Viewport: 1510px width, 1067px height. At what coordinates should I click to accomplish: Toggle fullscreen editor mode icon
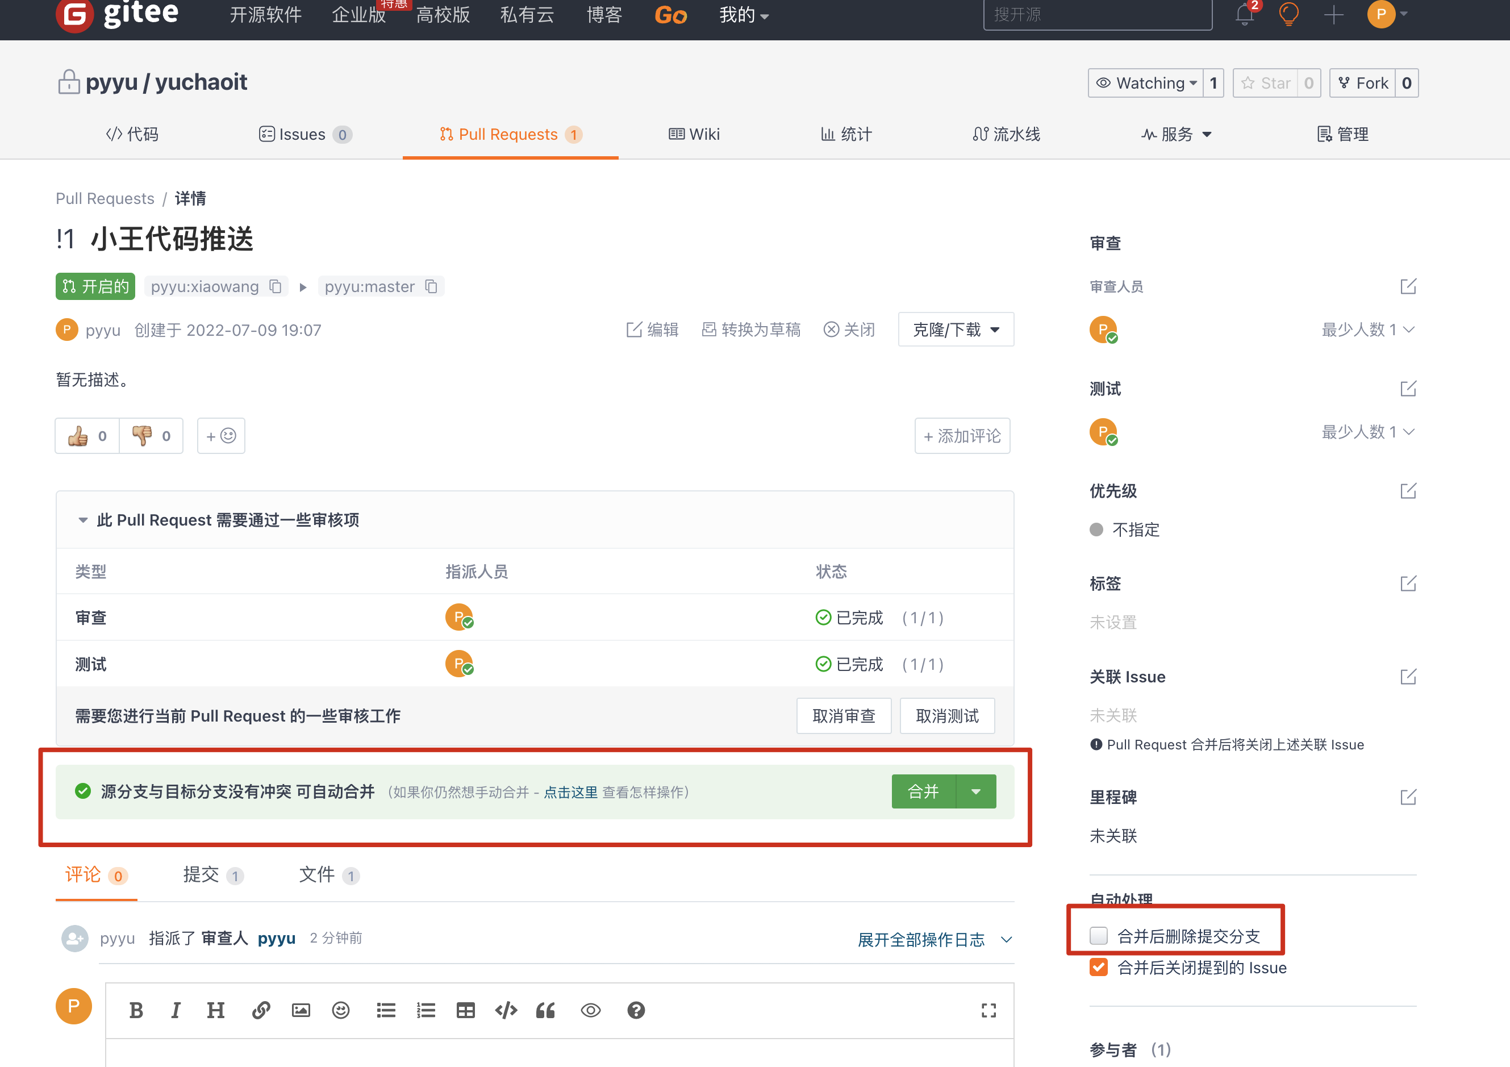point(988,1010)
